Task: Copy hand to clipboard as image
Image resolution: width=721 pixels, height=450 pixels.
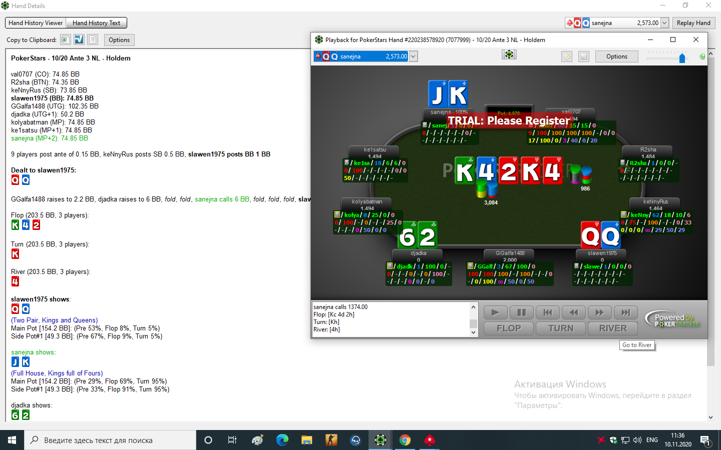Action: pyautogui.click(x=65, y=39)
